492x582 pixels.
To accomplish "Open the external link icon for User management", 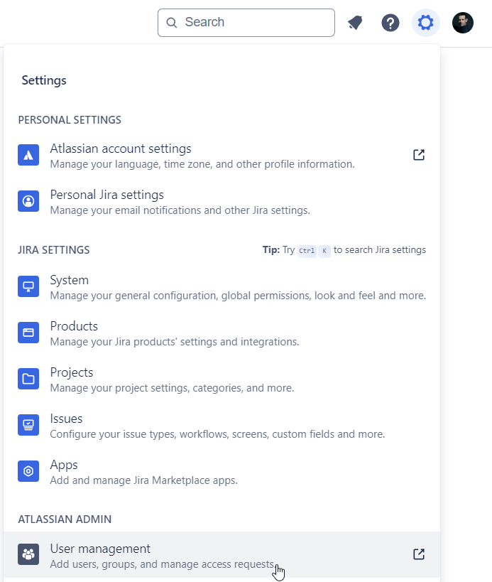I will 419,554.
